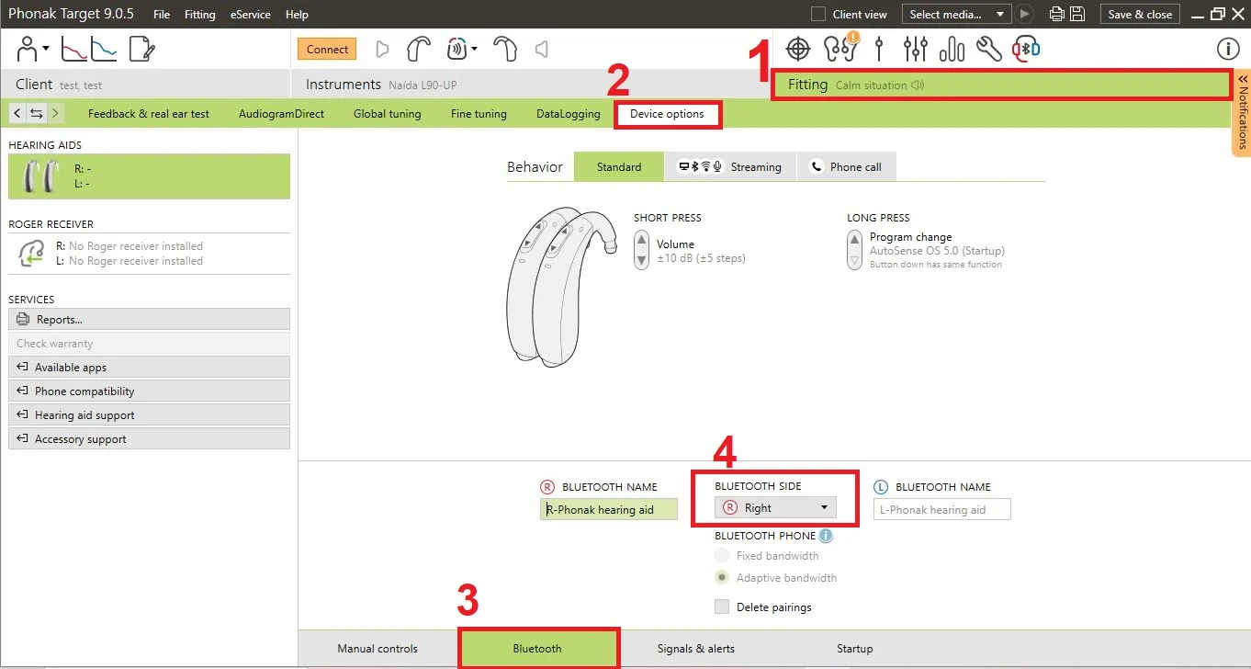This screenshot has height=669, width=1251.
Task: Open the client person icon menu
Action: point(33,49)
